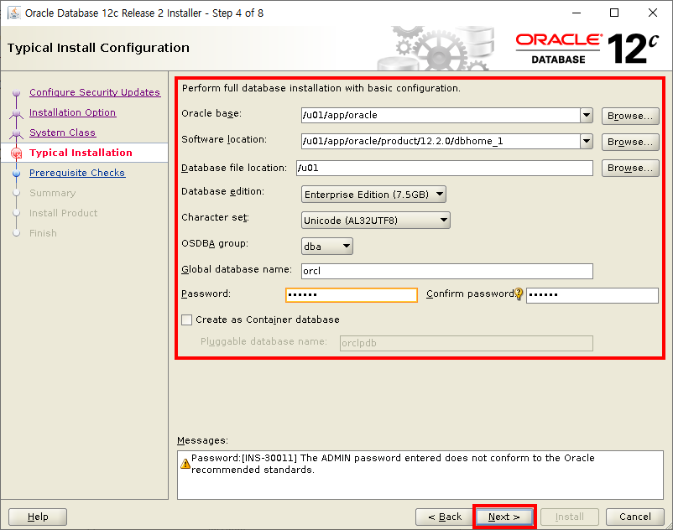
Task: Click the Typical Installation step marker icon
Action: tap(16, 153)
